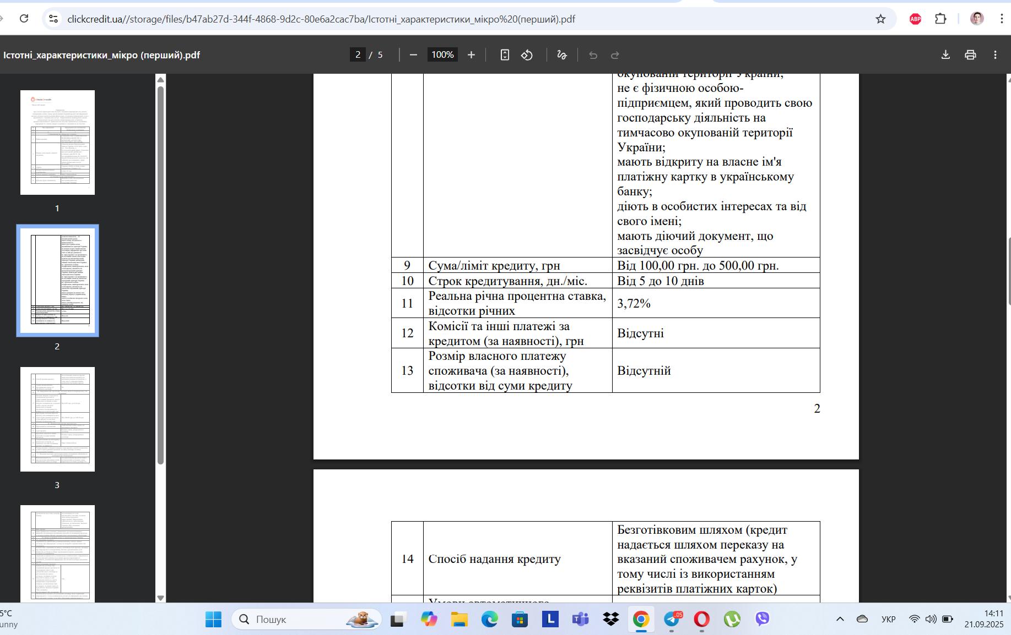The height and width of the screenshot is (635, 1011).
Task: Open the blue L app on taskbar
Action: (x=550, y=620)
